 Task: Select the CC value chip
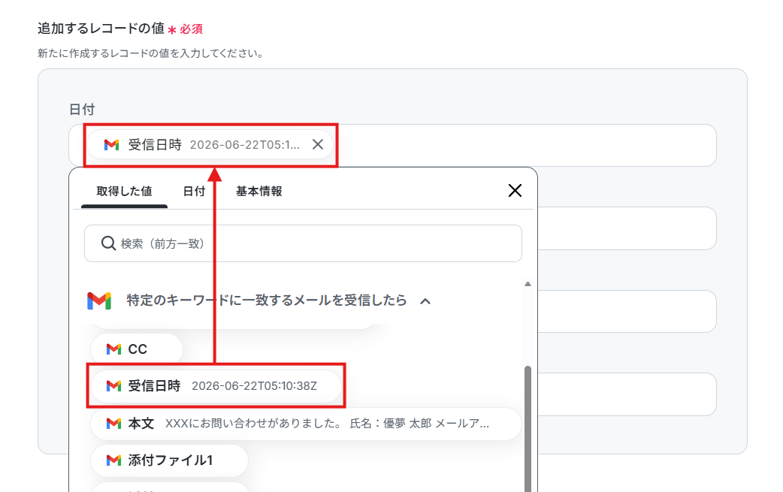pyautogui.click(x=136, y=349)
